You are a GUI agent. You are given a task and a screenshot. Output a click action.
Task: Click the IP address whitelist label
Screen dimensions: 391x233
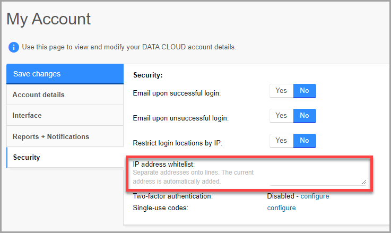157,165
